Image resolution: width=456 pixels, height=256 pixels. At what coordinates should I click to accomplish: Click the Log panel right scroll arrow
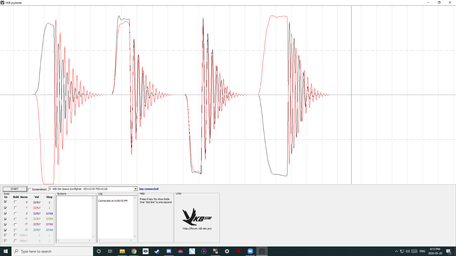(131, 240)
